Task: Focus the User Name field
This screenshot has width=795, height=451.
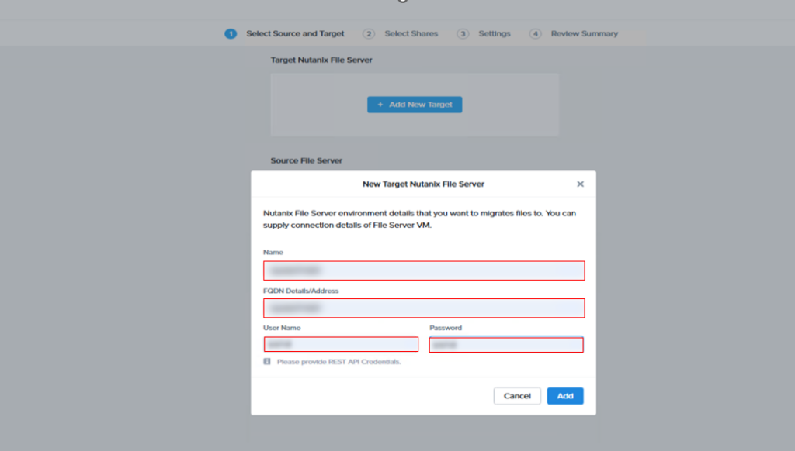Action: pos(342,345)
